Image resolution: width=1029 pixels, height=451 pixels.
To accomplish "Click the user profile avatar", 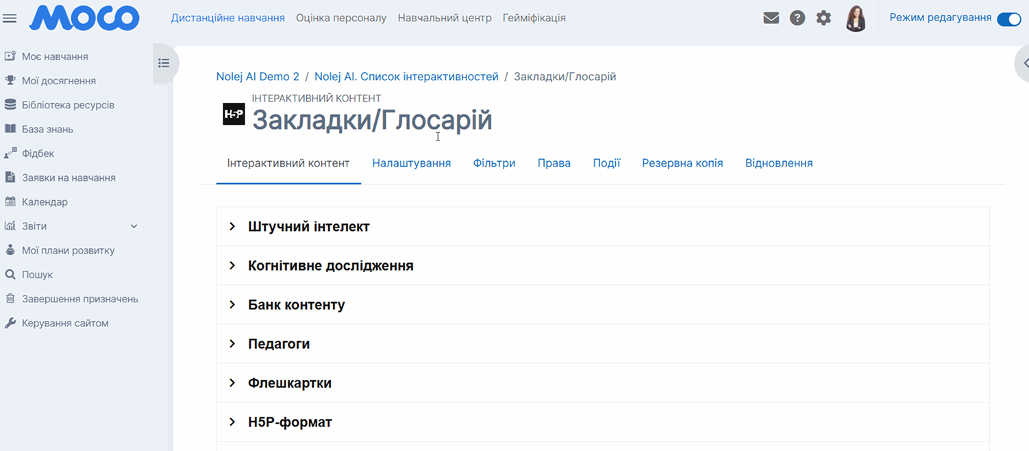I will pyautogui.click(x=856, y=19).
